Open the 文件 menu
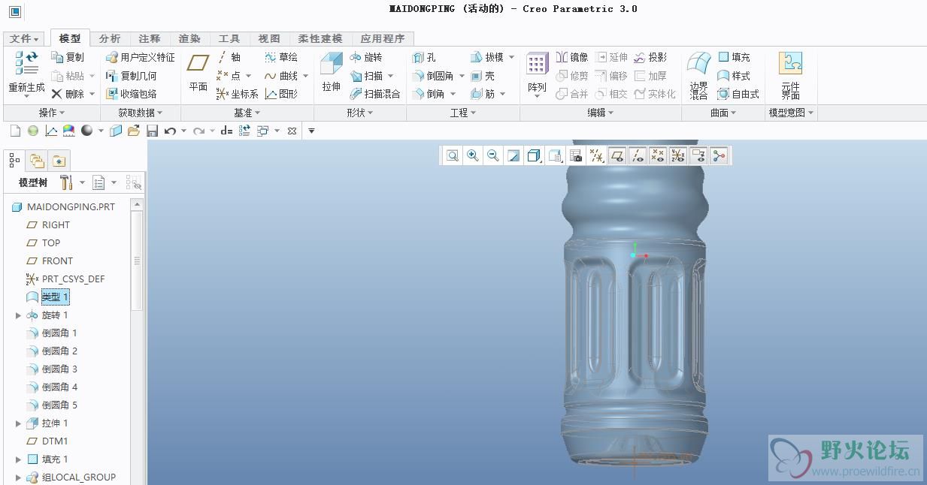The image size is (927, 485). [x=24, y=39]
